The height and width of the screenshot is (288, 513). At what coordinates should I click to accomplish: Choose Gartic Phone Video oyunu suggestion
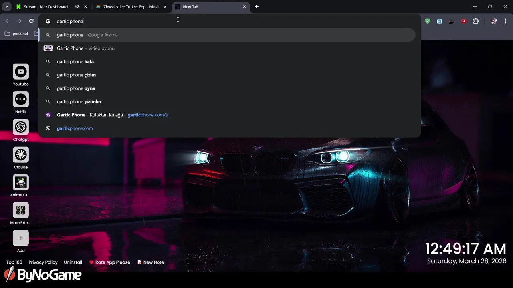[x=227, y=48]
